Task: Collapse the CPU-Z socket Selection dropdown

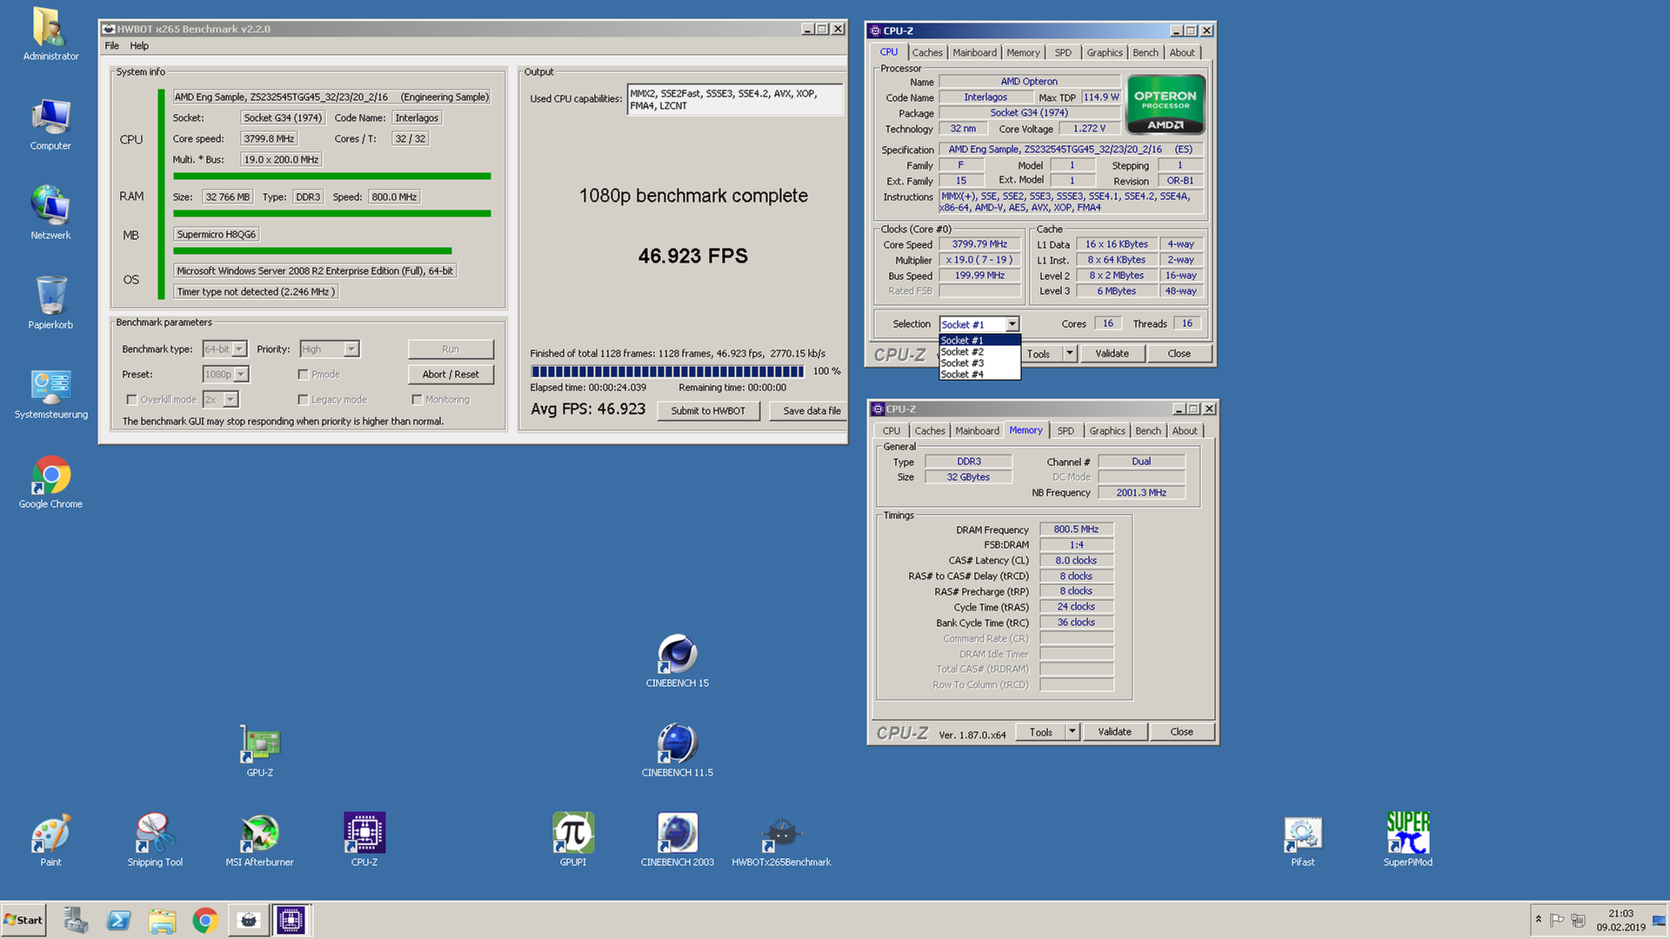Action: 1012,324
